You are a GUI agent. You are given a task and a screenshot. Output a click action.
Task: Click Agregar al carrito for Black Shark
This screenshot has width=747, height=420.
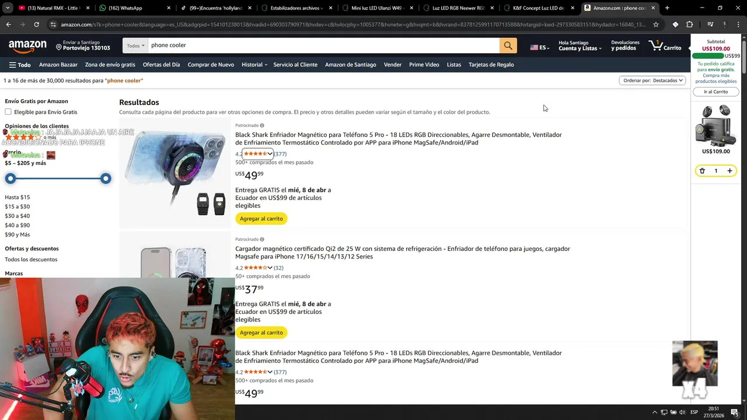point(261,219)
